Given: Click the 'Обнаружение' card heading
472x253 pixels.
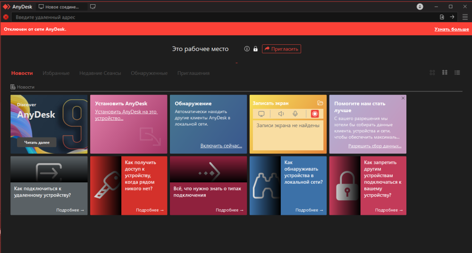Looking at the screenshot, I should click(x=193, y=103).
